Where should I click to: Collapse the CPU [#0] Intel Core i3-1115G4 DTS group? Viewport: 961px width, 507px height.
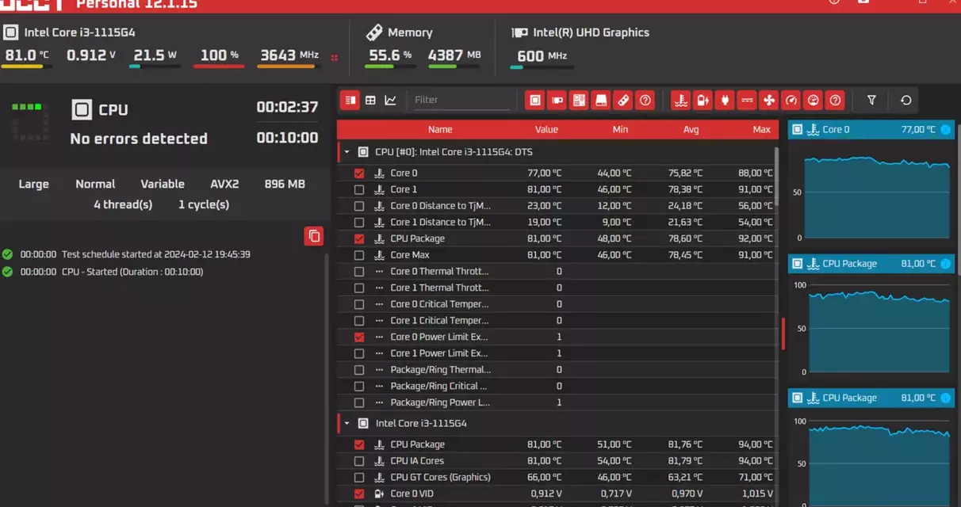(346, 151)
